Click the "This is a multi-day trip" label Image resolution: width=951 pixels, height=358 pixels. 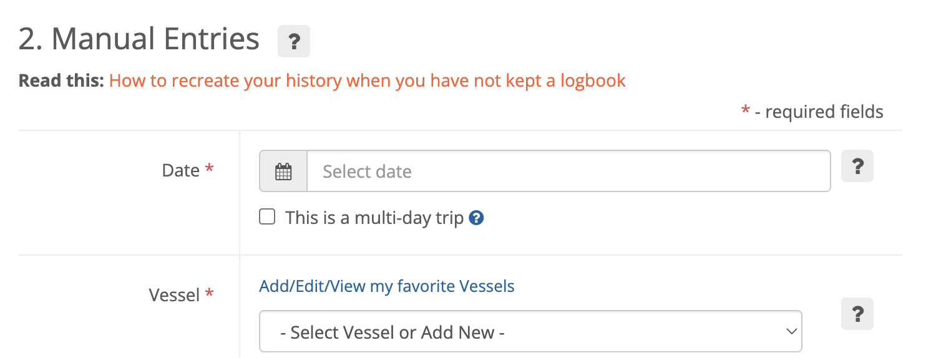374,218
